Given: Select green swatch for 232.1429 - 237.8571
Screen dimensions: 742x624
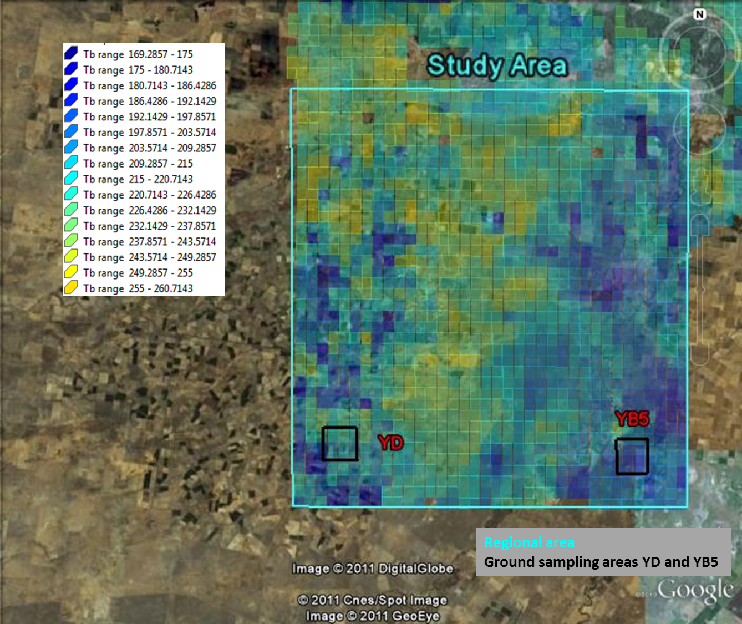Looking at the screenshot, I should click(x=70, y=225).
